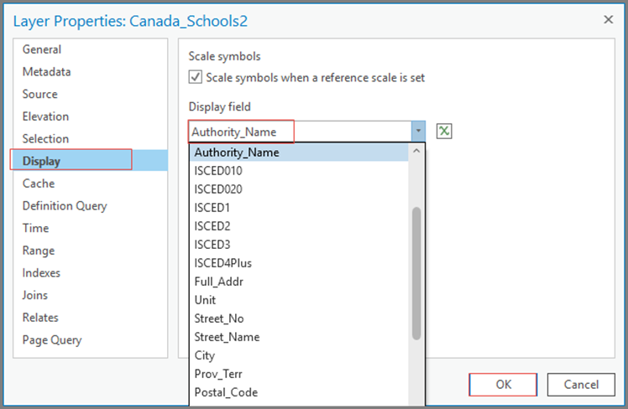Select ISCED2 in the field list
Viewport: 628px width, 409px height.
299,226
